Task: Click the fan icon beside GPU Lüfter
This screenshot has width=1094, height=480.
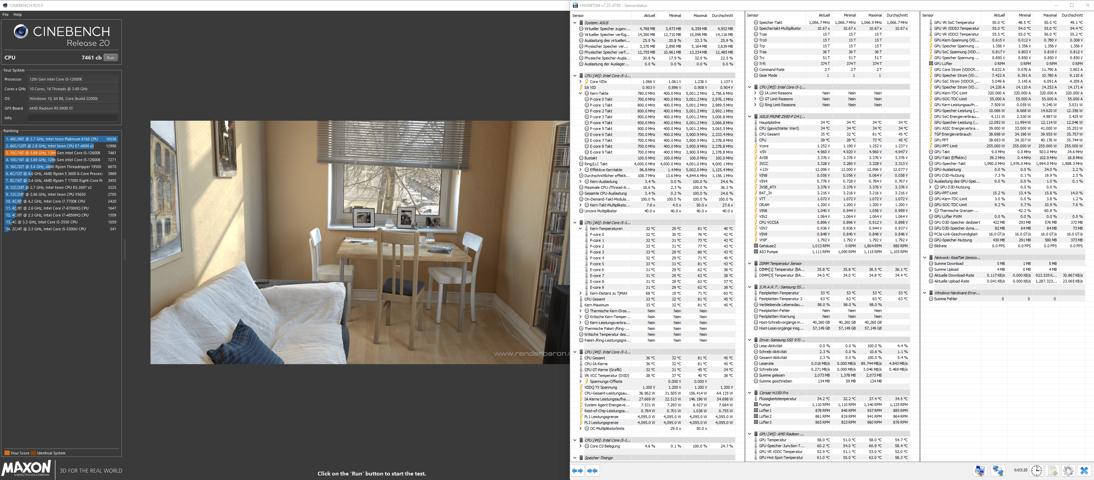Action: [931, 64]
